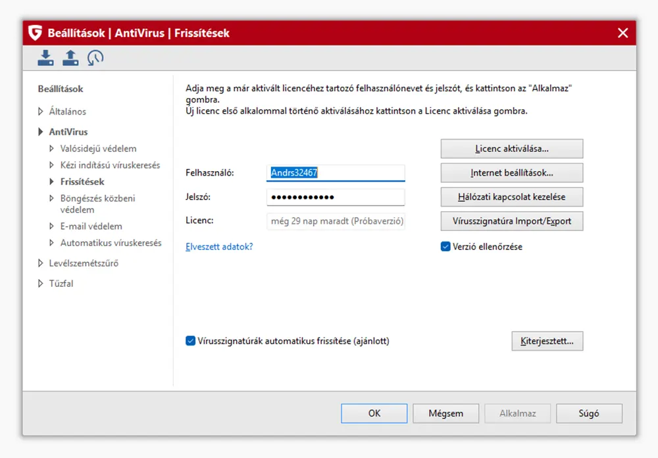Open Valósidejű védelem settings

click(98, 149)
